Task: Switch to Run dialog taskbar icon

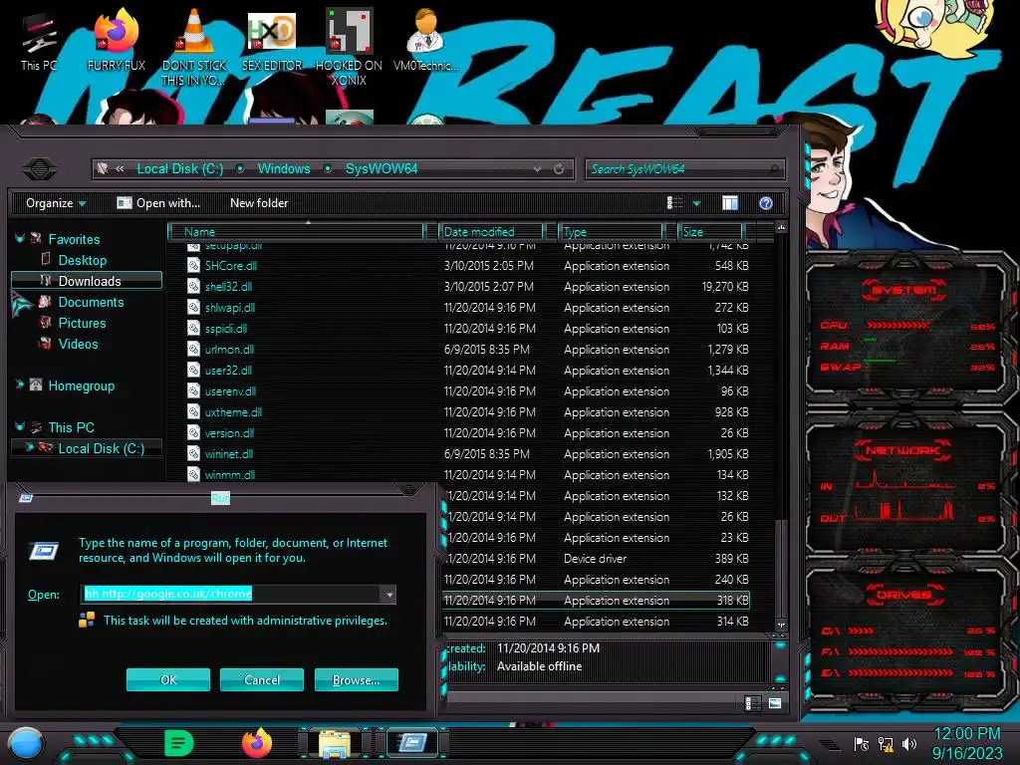Action: point(412,743)
